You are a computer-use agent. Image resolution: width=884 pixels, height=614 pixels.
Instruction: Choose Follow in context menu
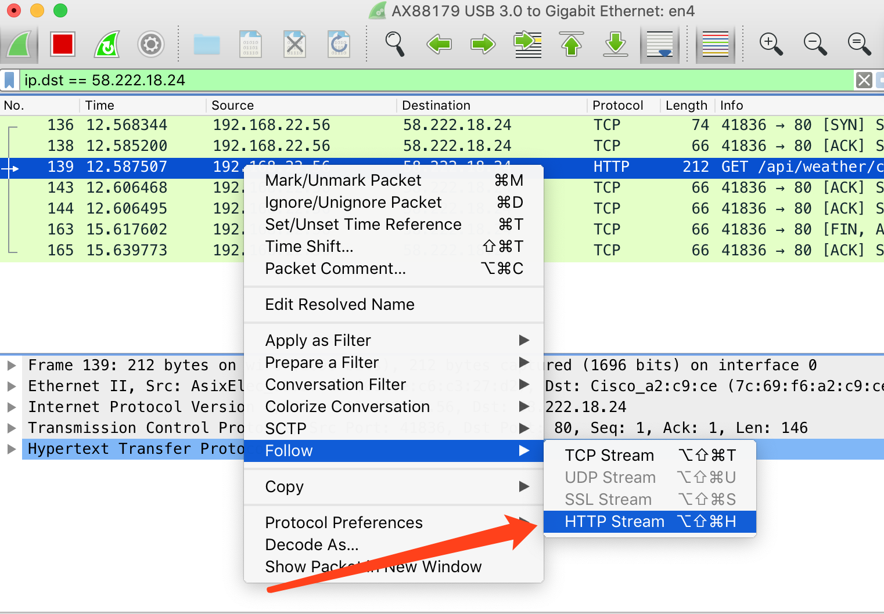tap(394, 450)
